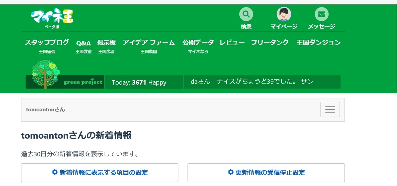Open the search magnifier icon

(x=246, y=14)
